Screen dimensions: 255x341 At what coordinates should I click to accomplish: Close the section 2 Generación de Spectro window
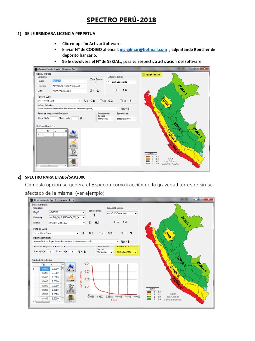[209, 199]
